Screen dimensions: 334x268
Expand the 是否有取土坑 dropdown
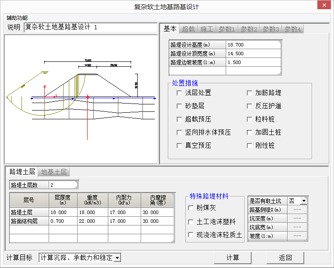pyautogui.click(x=303, y=201)
